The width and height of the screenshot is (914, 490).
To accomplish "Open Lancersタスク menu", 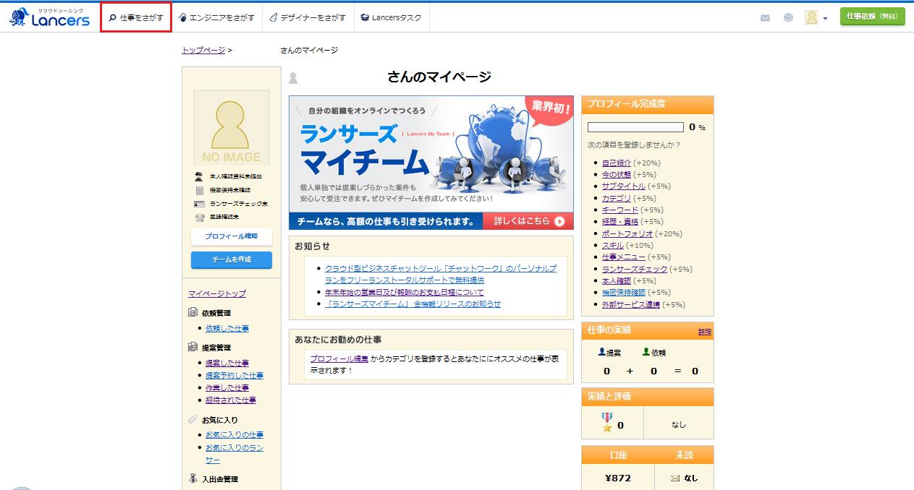I will (x=392, y=17).
